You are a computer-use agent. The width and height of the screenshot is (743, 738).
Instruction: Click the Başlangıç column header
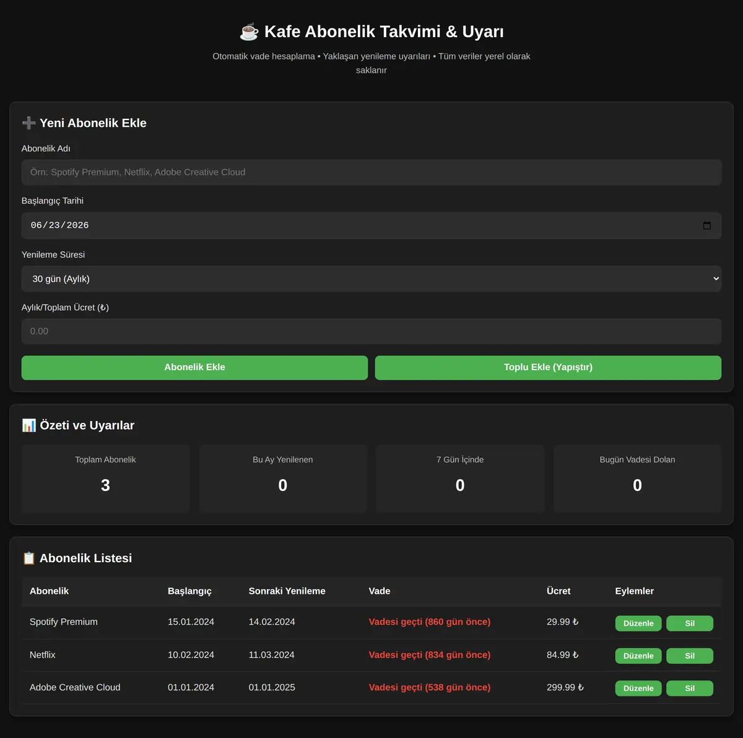[x=189, y=591]
